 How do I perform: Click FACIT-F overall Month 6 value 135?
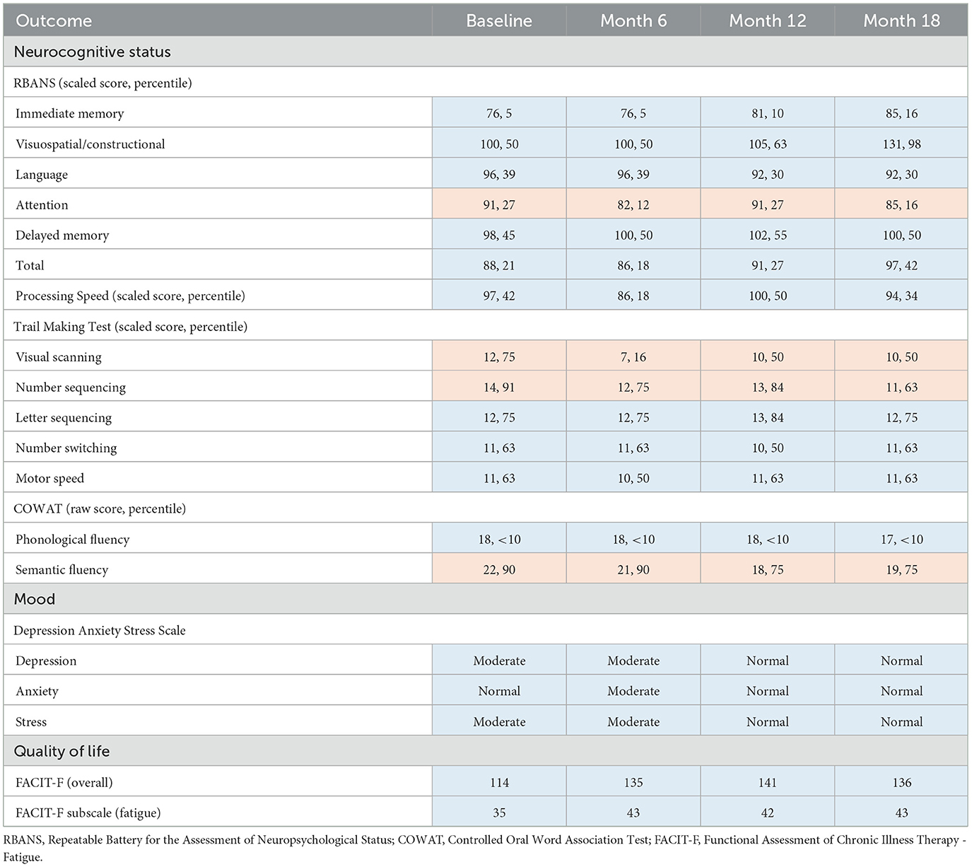pos(633,783)
